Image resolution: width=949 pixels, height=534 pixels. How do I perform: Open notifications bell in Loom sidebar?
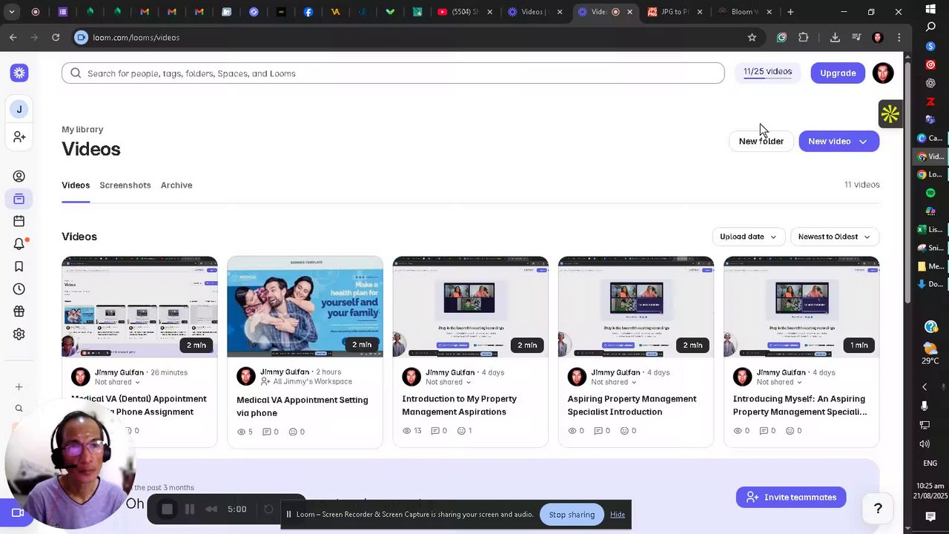(19, 244)
